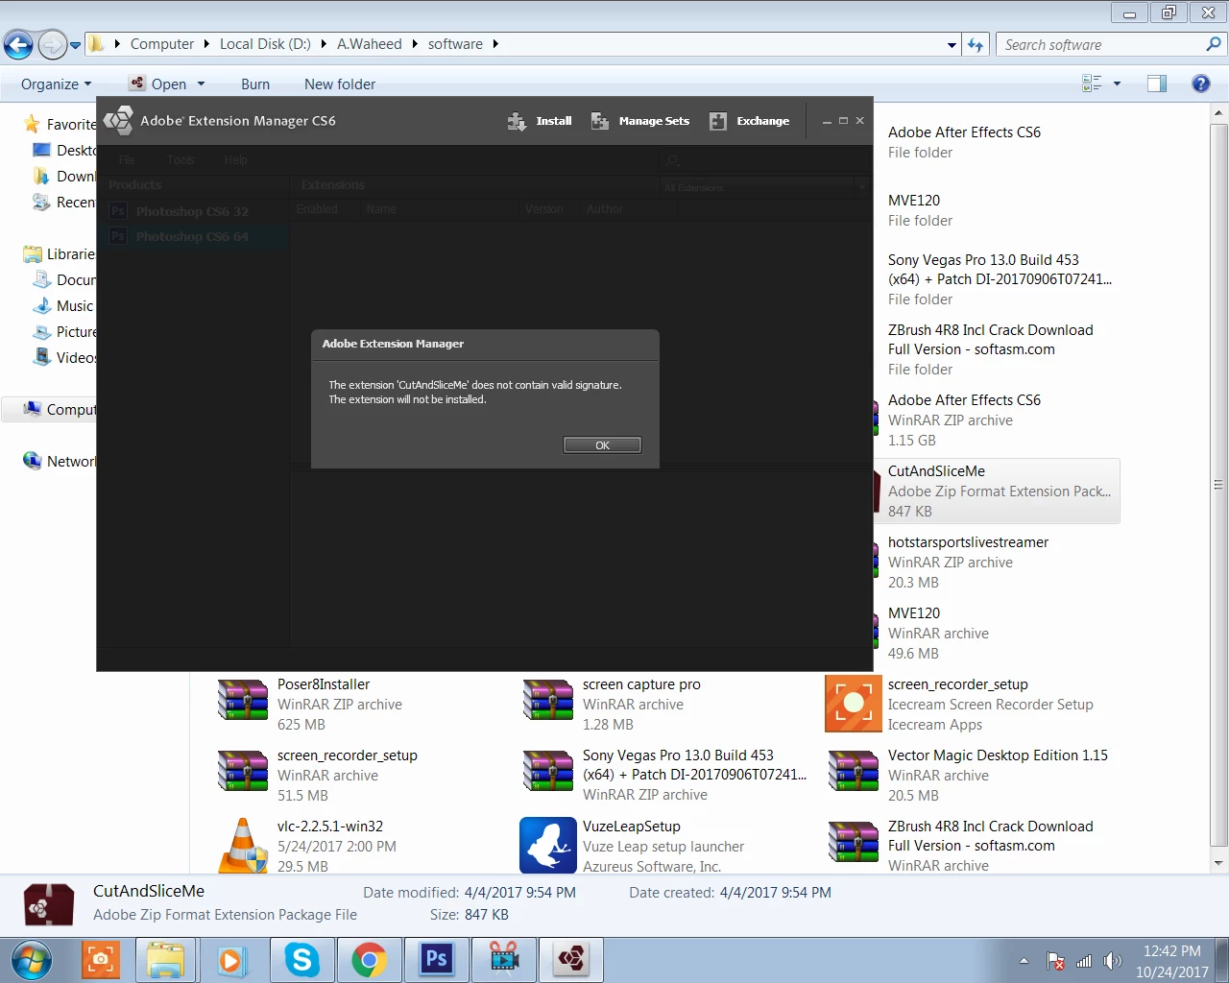Viewport: 1229px width, 983px height.
Task: Click the Search software input box
Action: 1102,45
